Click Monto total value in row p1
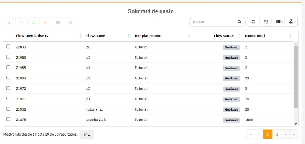 coord(247,99)
